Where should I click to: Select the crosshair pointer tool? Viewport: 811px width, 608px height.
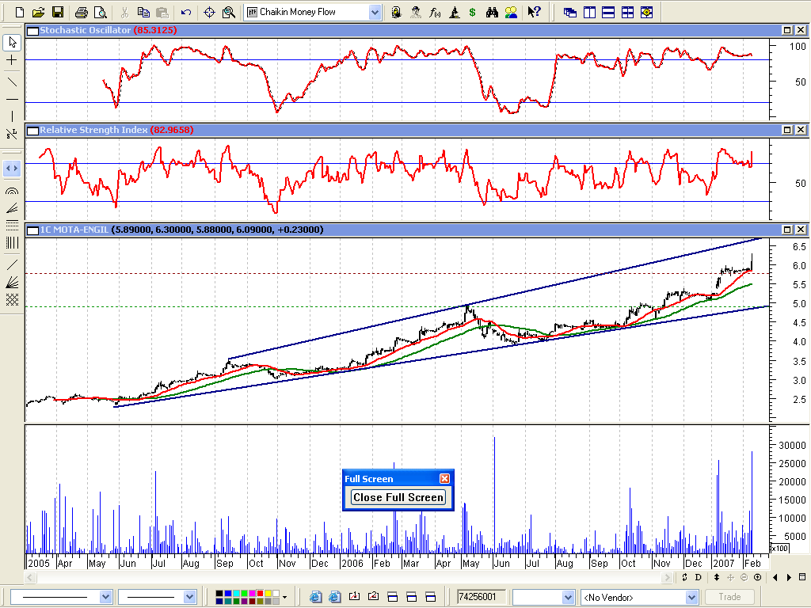coord(12,60)
